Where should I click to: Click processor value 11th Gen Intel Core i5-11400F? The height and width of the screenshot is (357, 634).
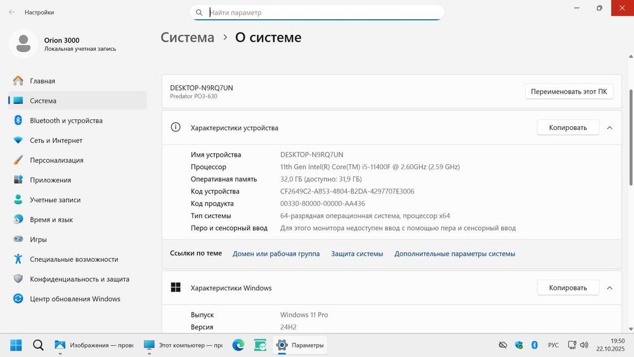coord(370,167)
